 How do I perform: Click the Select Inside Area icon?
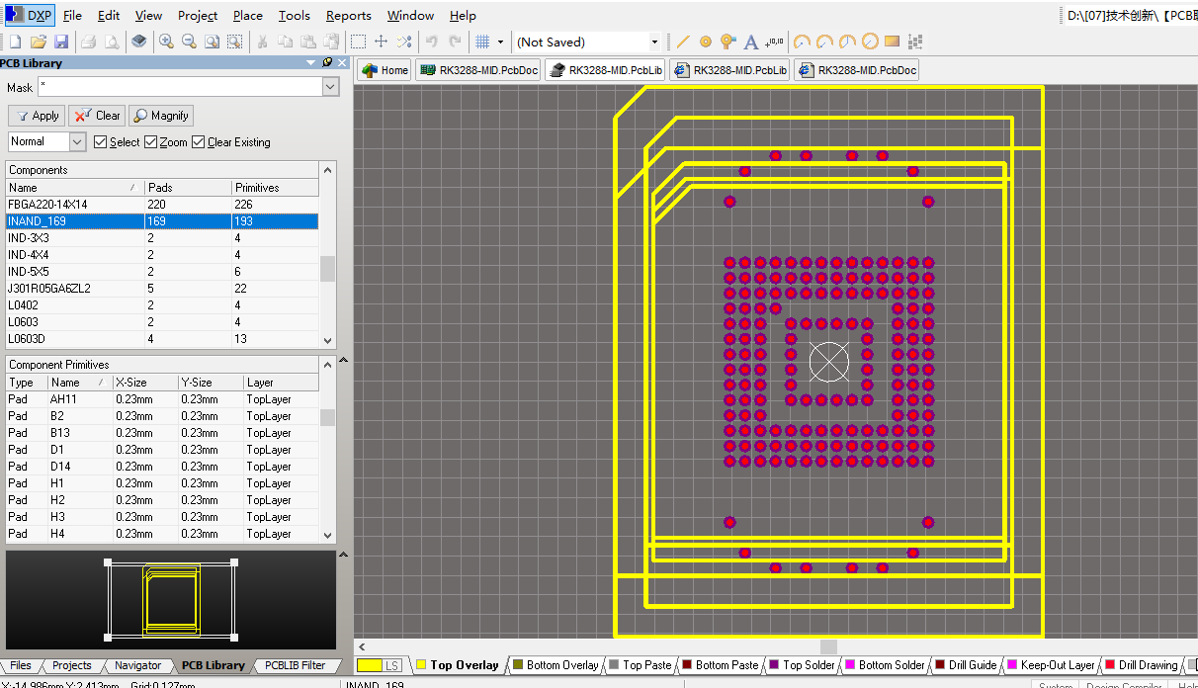tap(358, 42)
